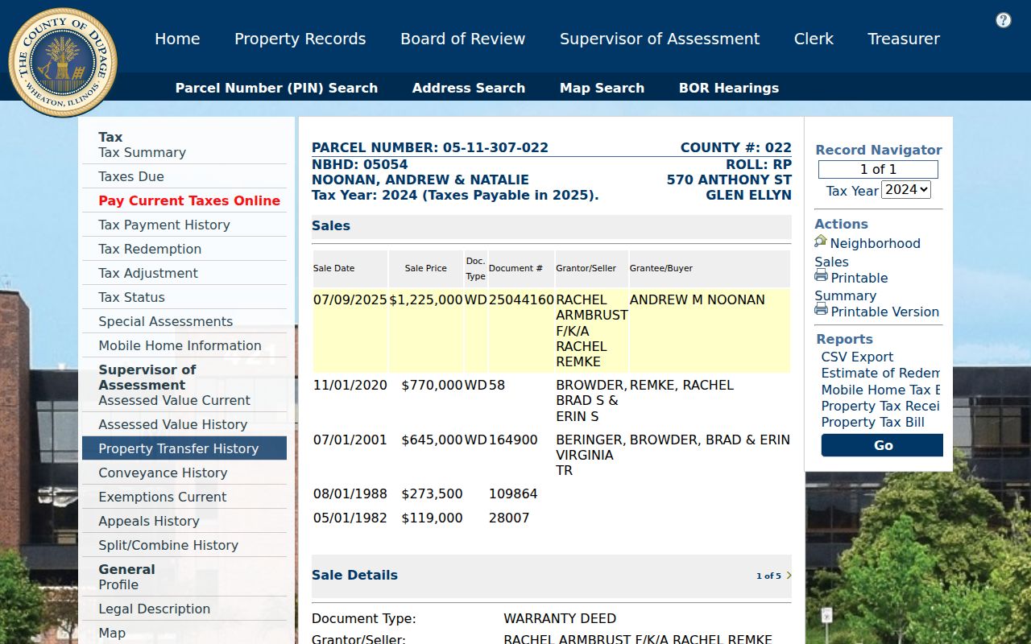Select the 07/01/2001 sale row
The height and width of the screenshot is (644, 1031).
552,456
